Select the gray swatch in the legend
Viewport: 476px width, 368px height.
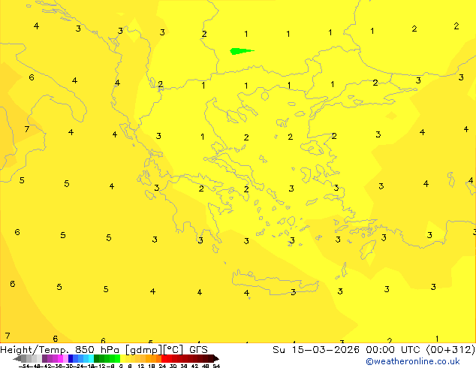[x=23, y=359]
